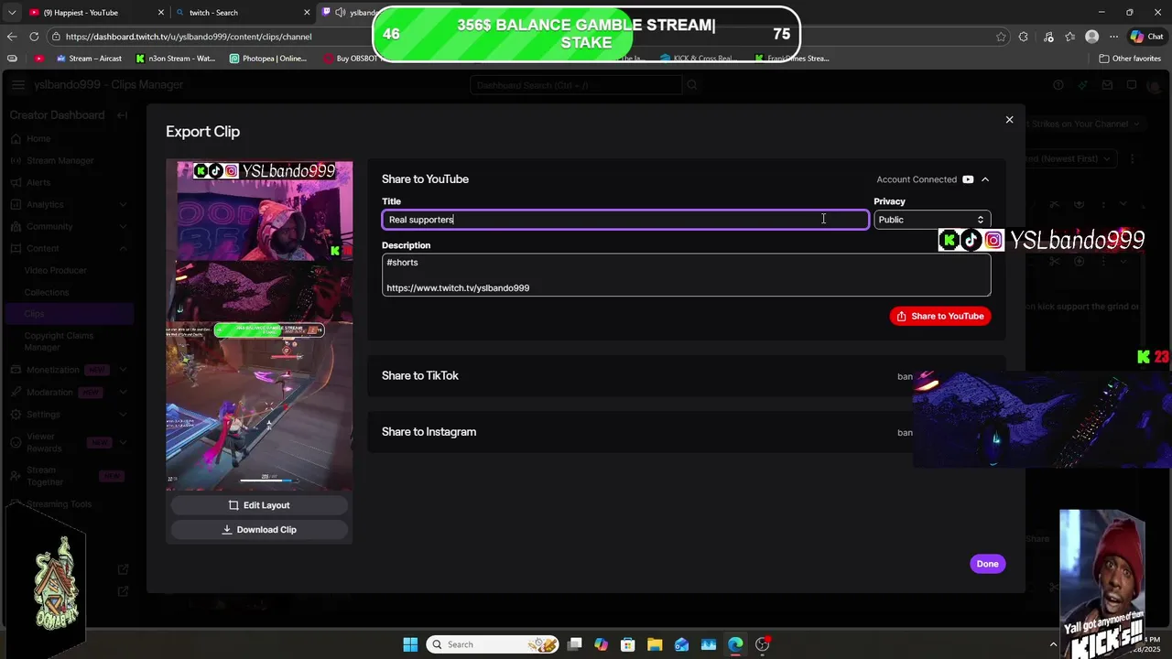
Task: Open the browser tab list dropdown
Action: click(x=11, y=13)
